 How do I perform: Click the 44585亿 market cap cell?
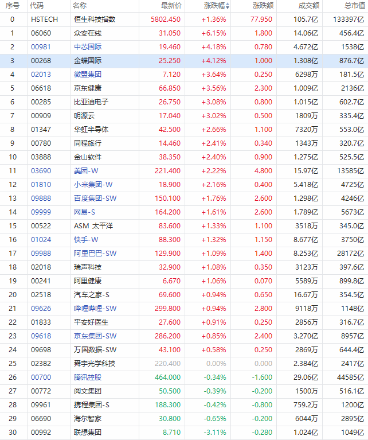[x=351, y=377]
